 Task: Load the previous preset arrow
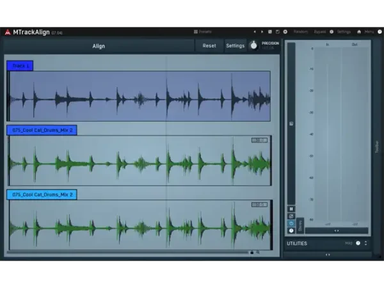(x=255, y=31)
